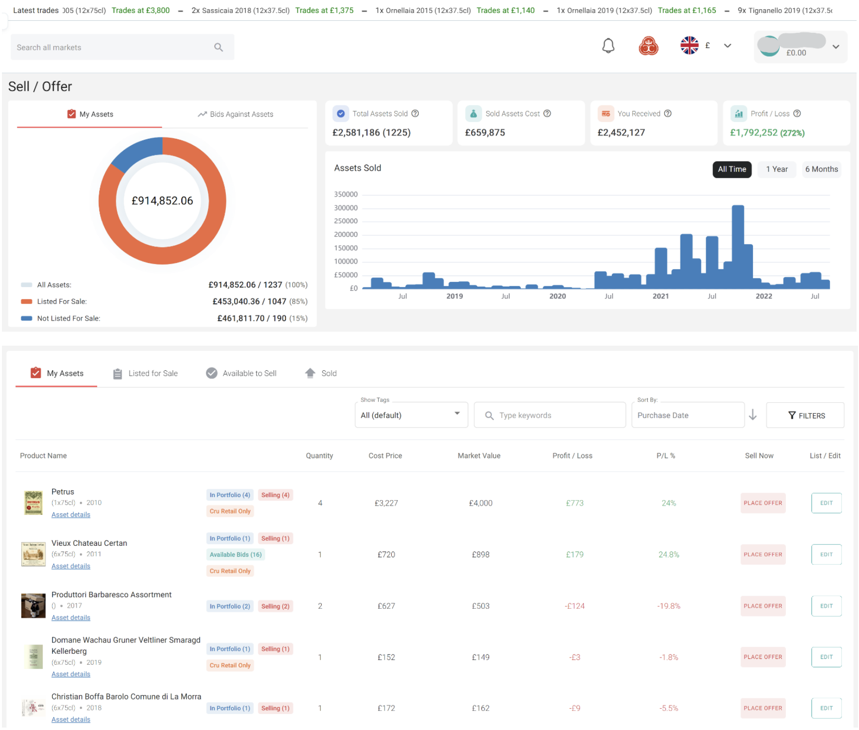Click the Petrus bottle thumbnail
This screenshot has height=730, width=859.
click(33, 503)
